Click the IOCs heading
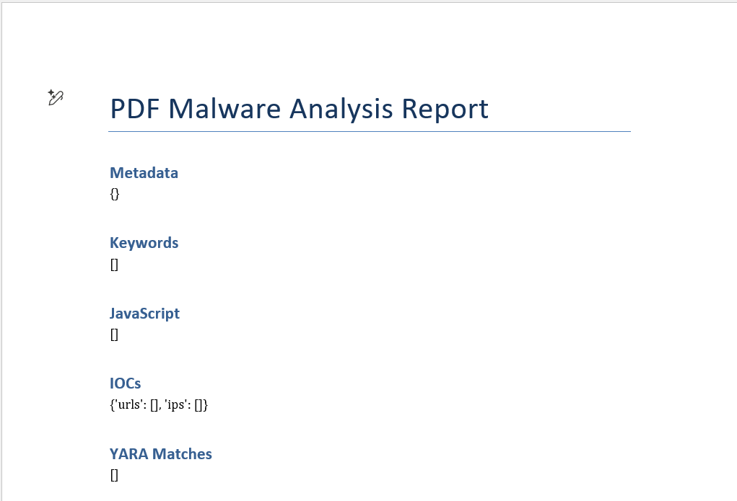The height and width of the screenshot is (501, 737). coord(125,383)
